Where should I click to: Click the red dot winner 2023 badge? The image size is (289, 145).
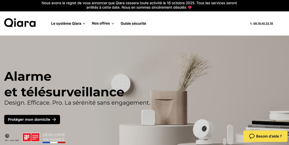[12, 138]
